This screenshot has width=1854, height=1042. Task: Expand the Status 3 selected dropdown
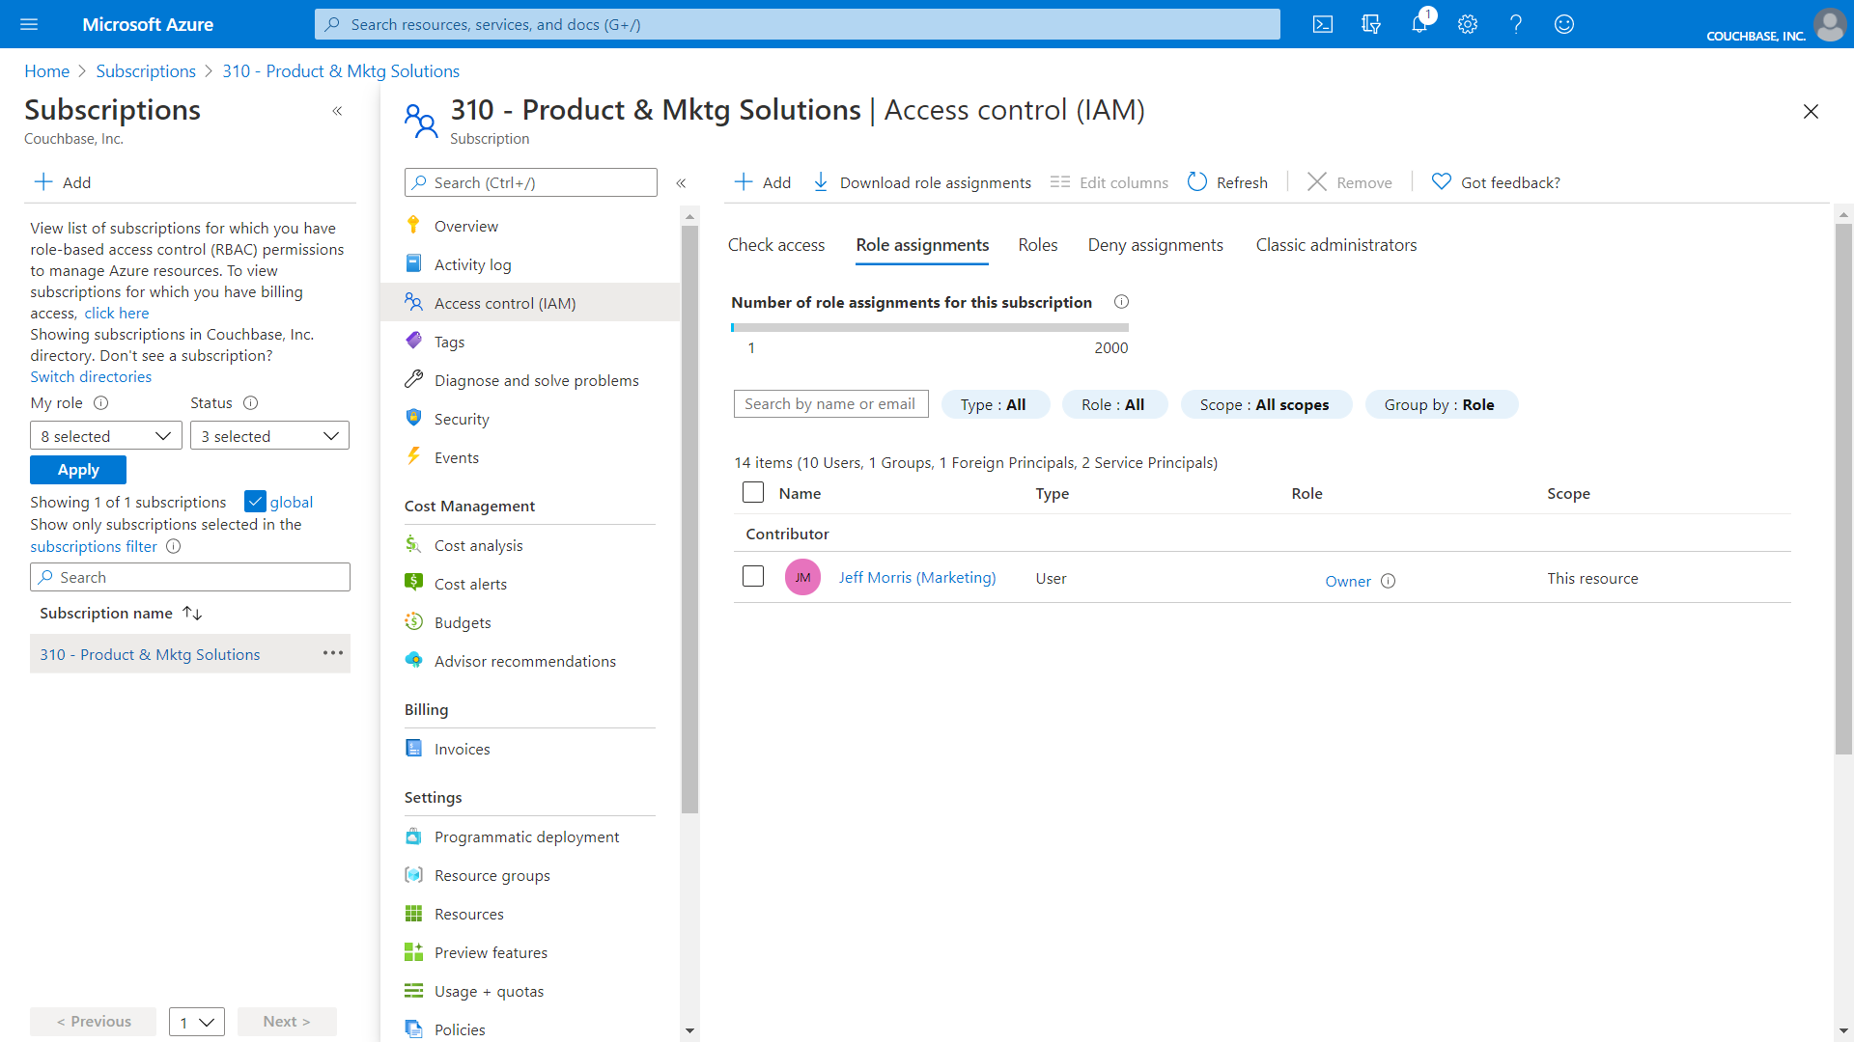[269, 436]
